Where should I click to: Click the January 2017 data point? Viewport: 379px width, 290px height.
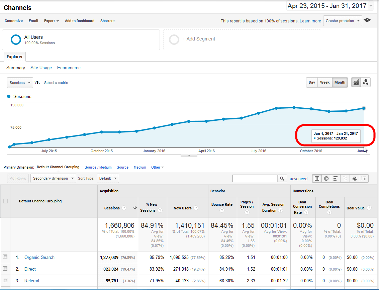[364, 108]
